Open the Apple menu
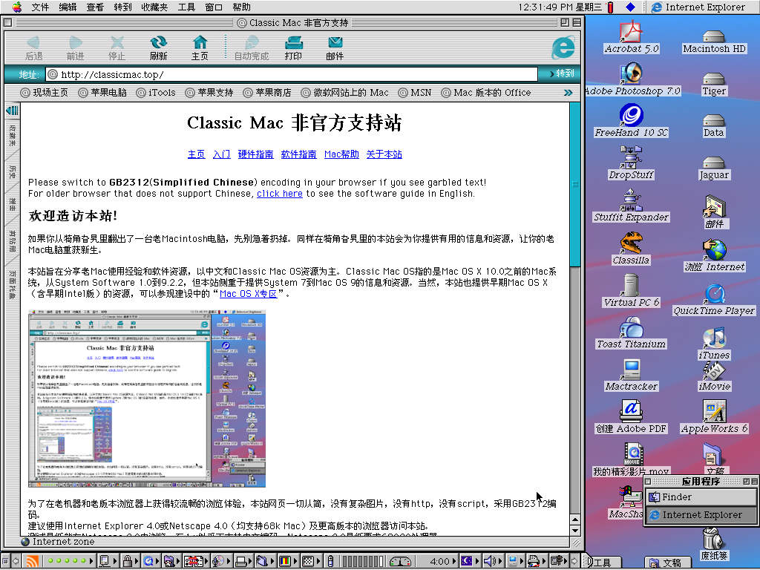Viewport: 760px width, 570px height. [x=17, y=7]
